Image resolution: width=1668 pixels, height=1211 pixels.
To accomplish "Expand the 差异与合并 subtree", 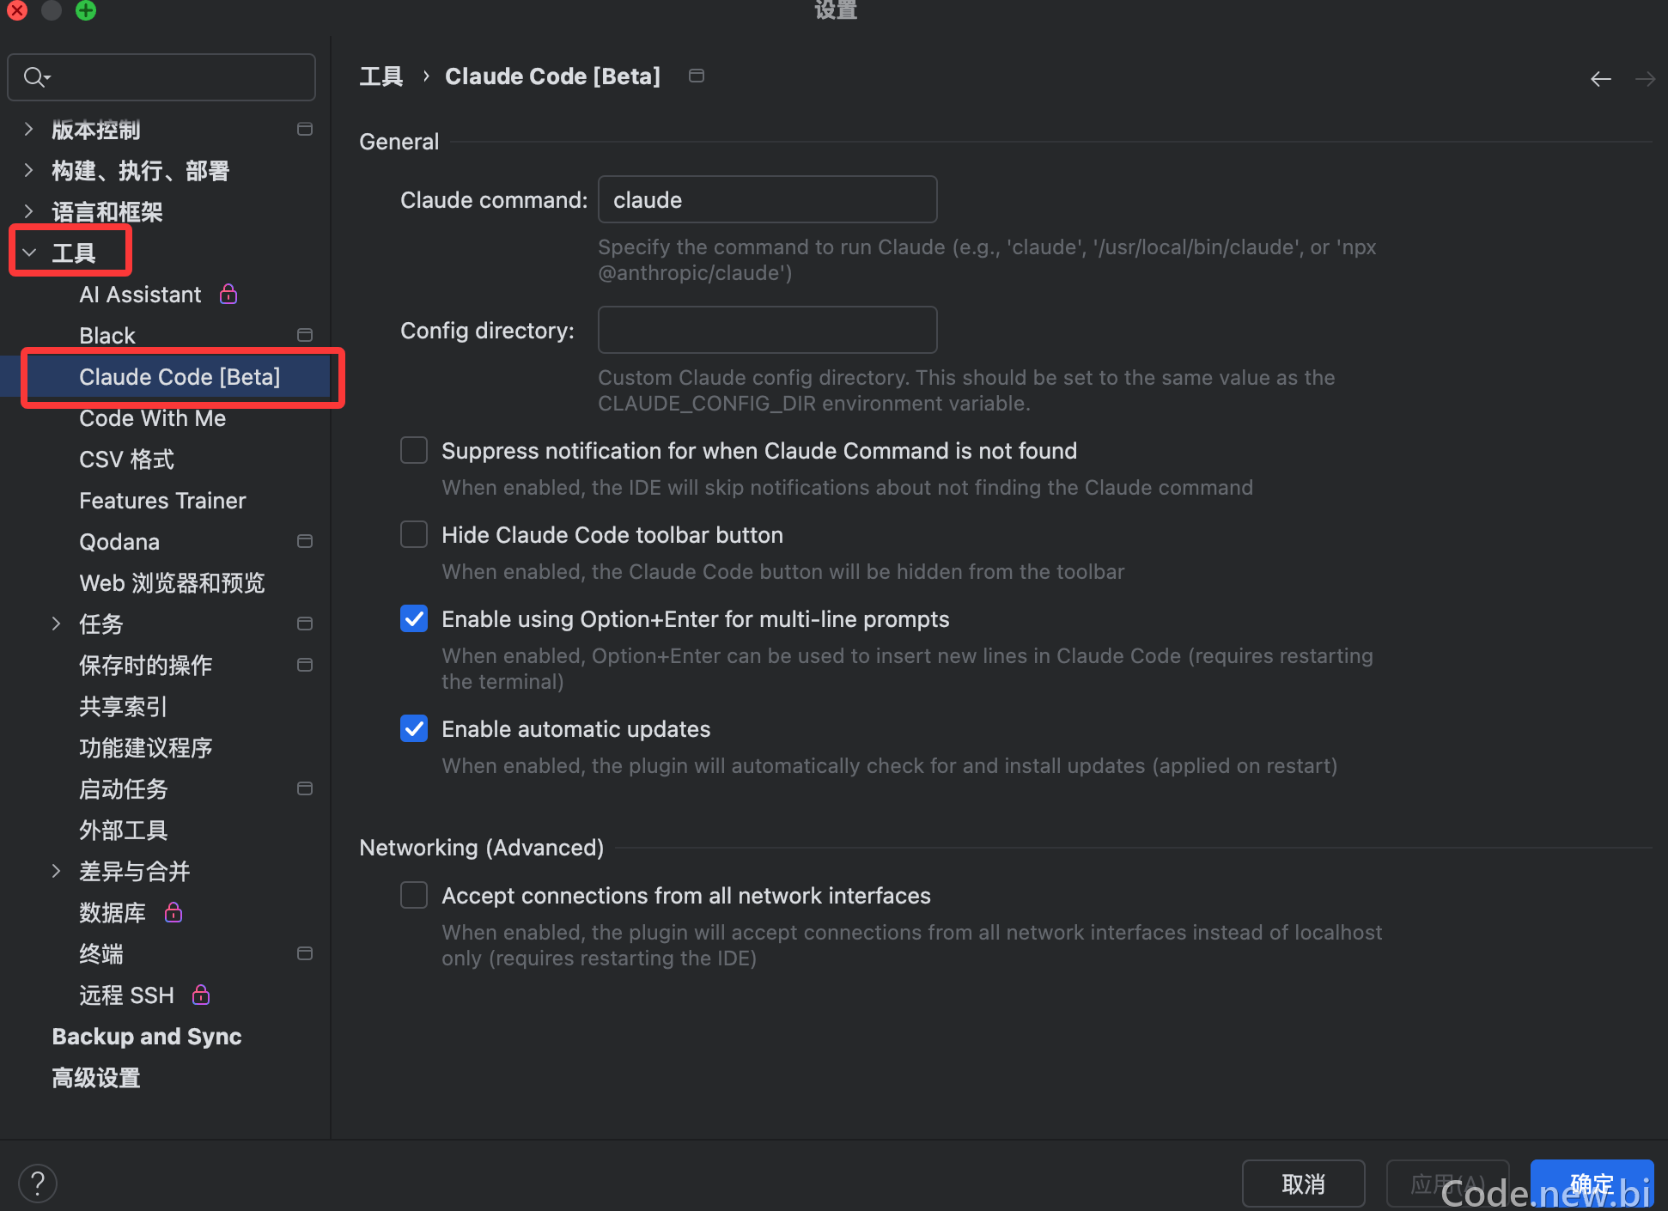I will coord(57,871).
